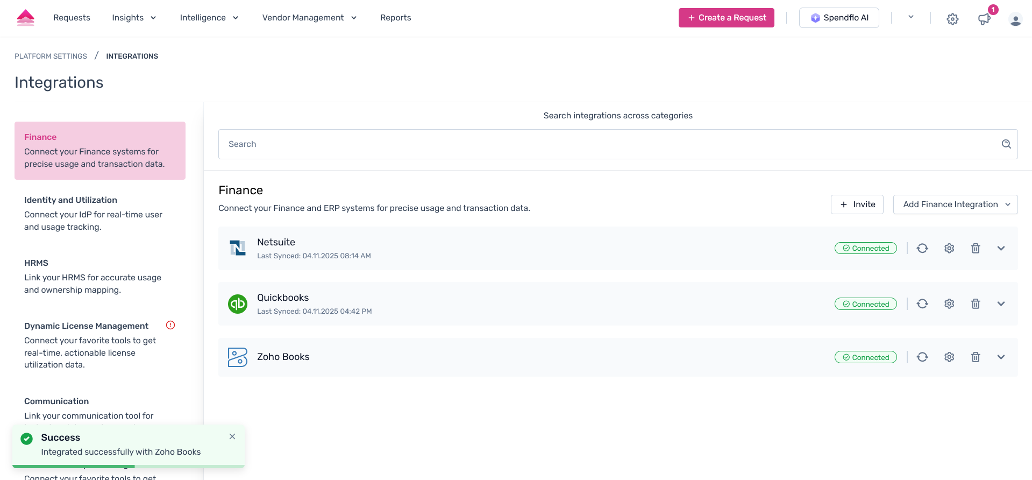Image resolution: width=1032 pixels, height=480 pixels.
Task: Expand the Quickbooks integration row
Action: tap(1001, 303)
